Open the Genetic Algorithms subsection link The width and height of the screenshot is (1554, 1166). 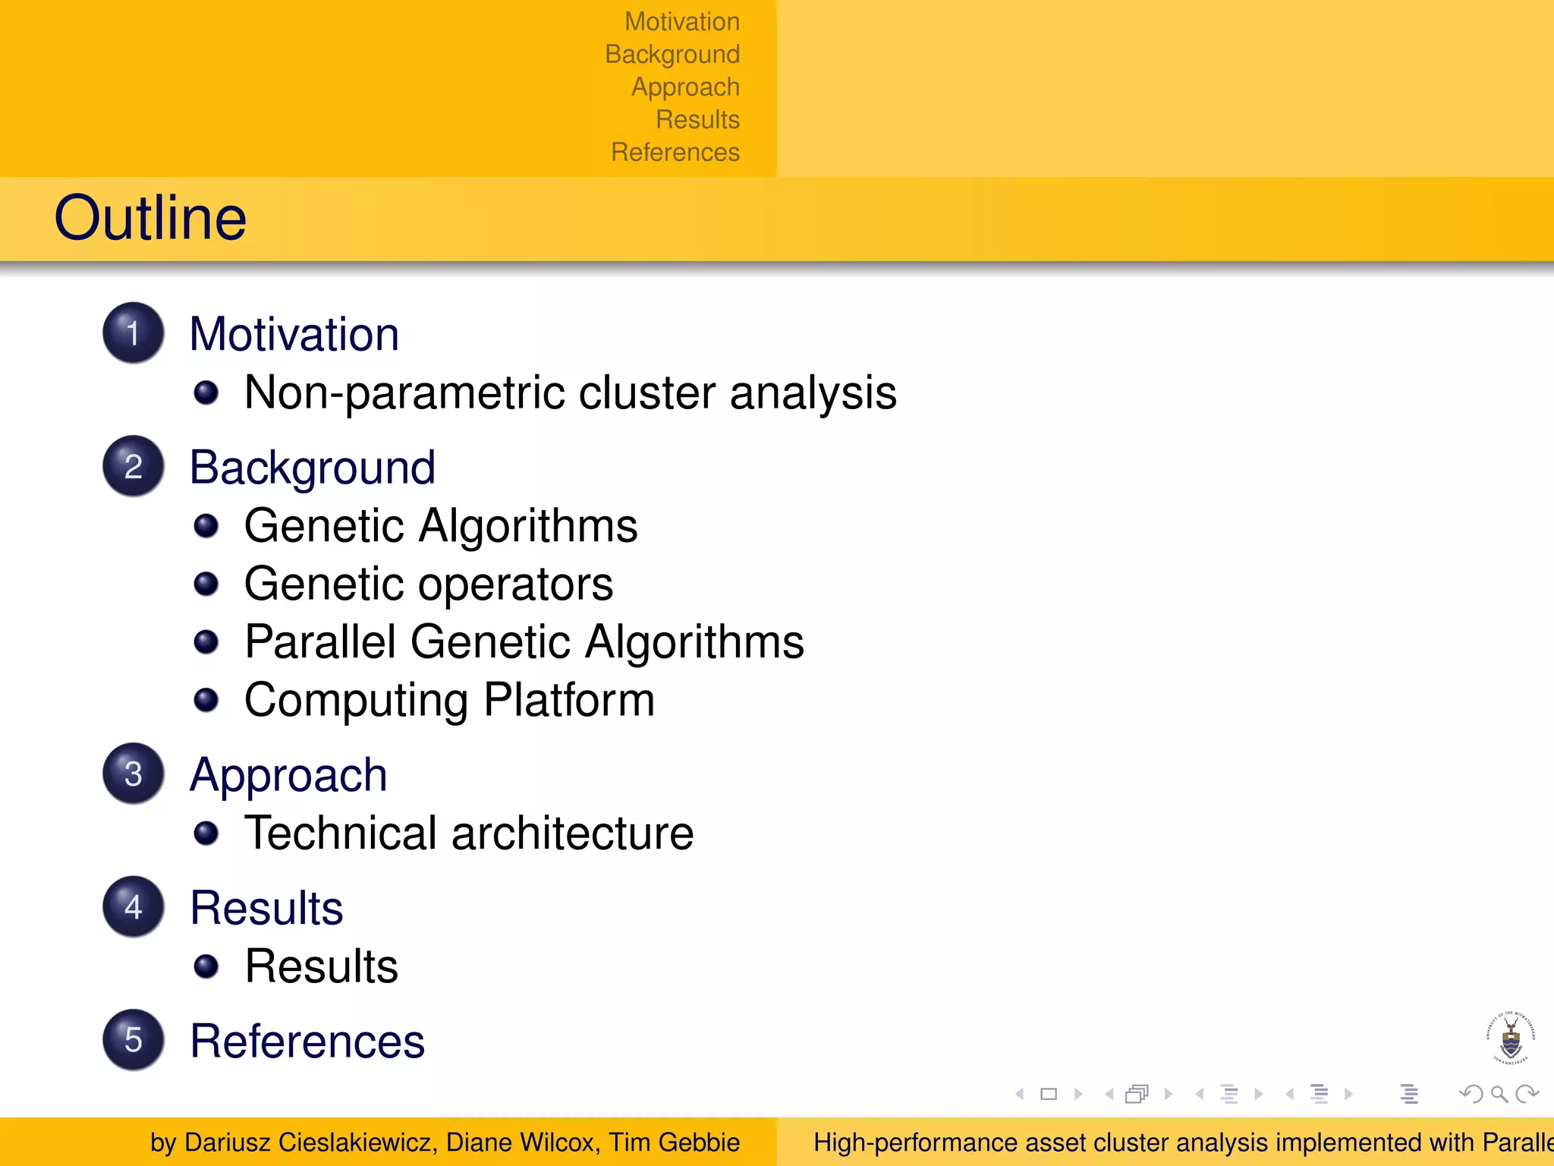[x=440, y=525]
